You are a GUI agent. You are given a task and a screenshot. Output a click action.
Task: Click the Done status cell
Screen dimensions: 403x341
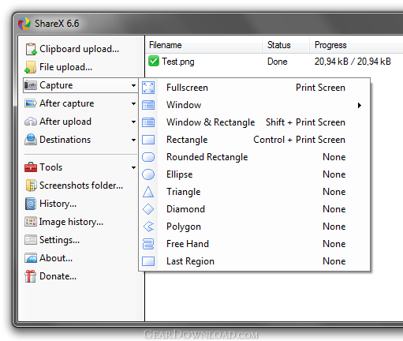(x=278, y=62)
